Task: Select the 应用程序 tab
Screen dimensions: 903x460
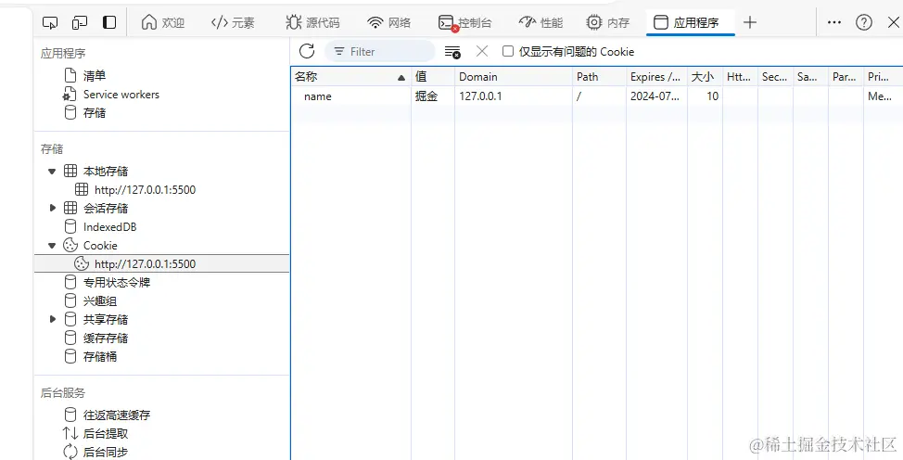Action: tap(690, 22)
